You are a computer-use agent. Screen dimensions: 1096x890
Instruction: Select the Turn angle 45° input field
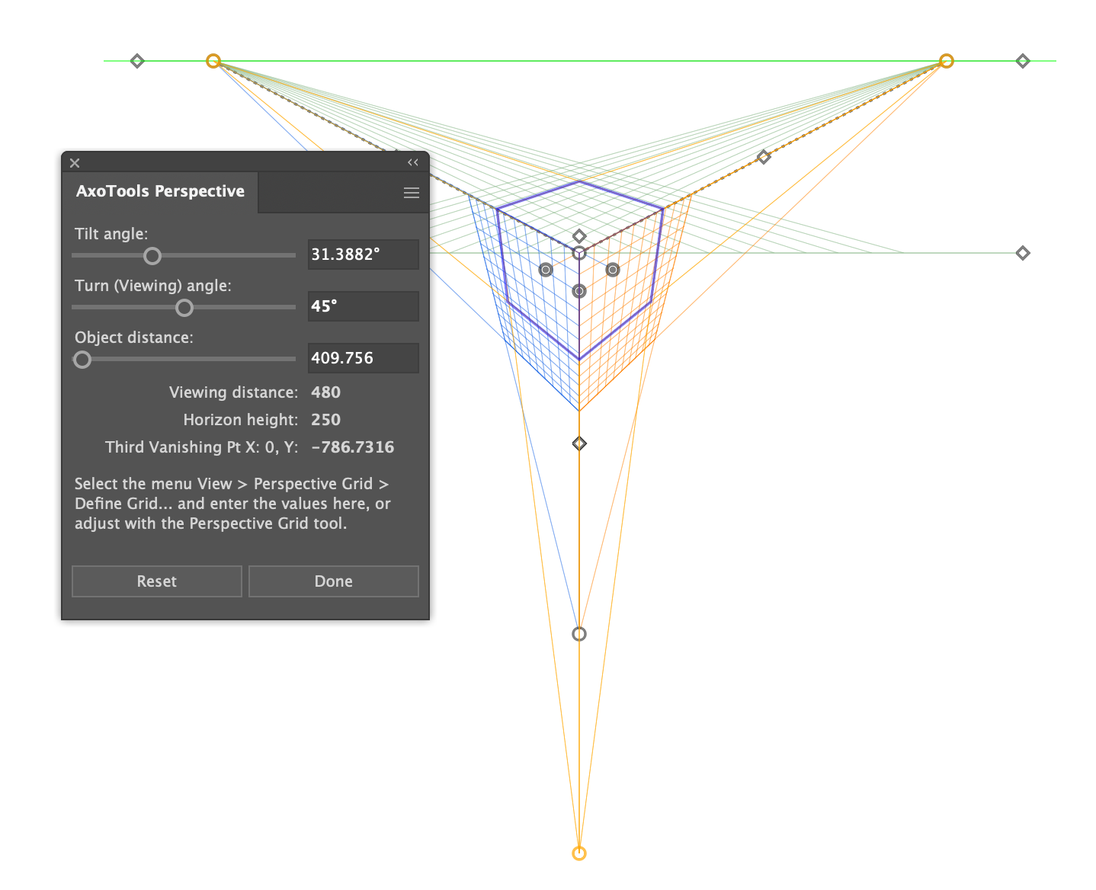coord(363,306)
